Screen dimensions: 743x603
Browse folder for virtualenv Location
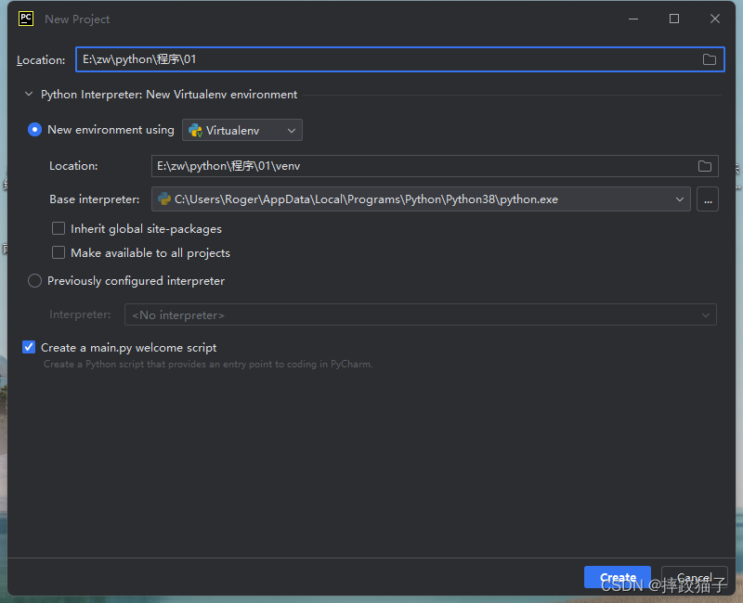coord(705,166)
